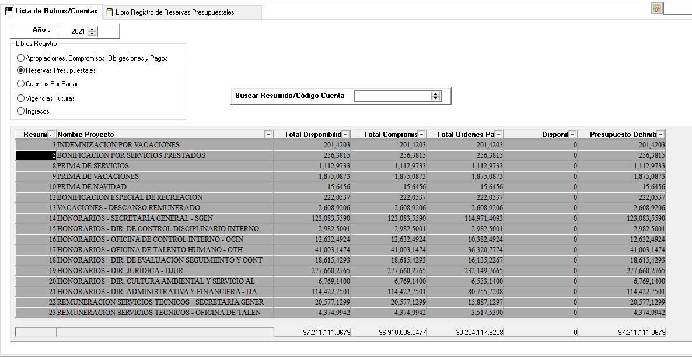Switch to Libro Registro de Reservas Presupuestales tab

coord(174,12)
